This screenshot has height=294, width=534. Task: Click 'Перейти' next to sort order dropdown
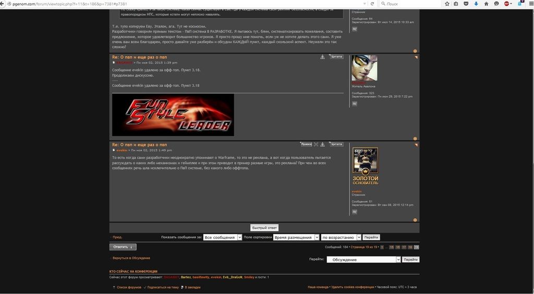(x=371, y=237)
